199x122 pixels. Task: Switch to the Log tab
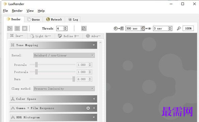[x=73, y=20]
